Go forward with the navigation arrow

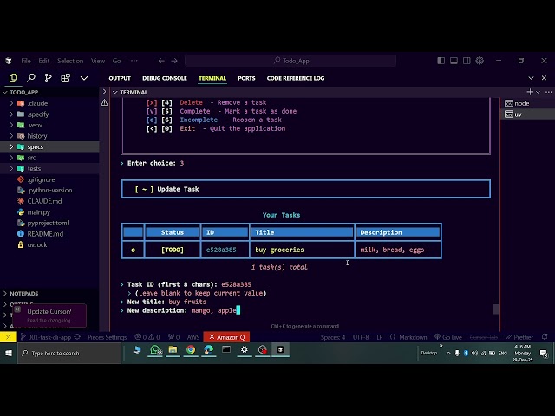(174, 61)
